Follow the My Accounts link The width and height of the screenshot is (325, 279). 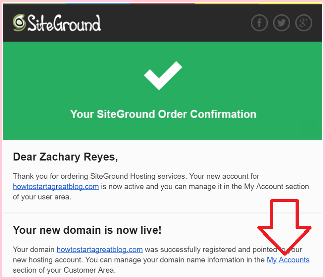tap(288, 260)
